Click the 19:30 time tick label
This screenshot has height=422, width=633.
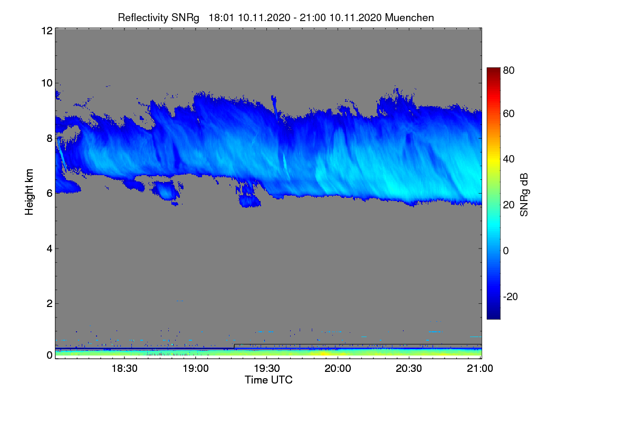pos(267,369)
